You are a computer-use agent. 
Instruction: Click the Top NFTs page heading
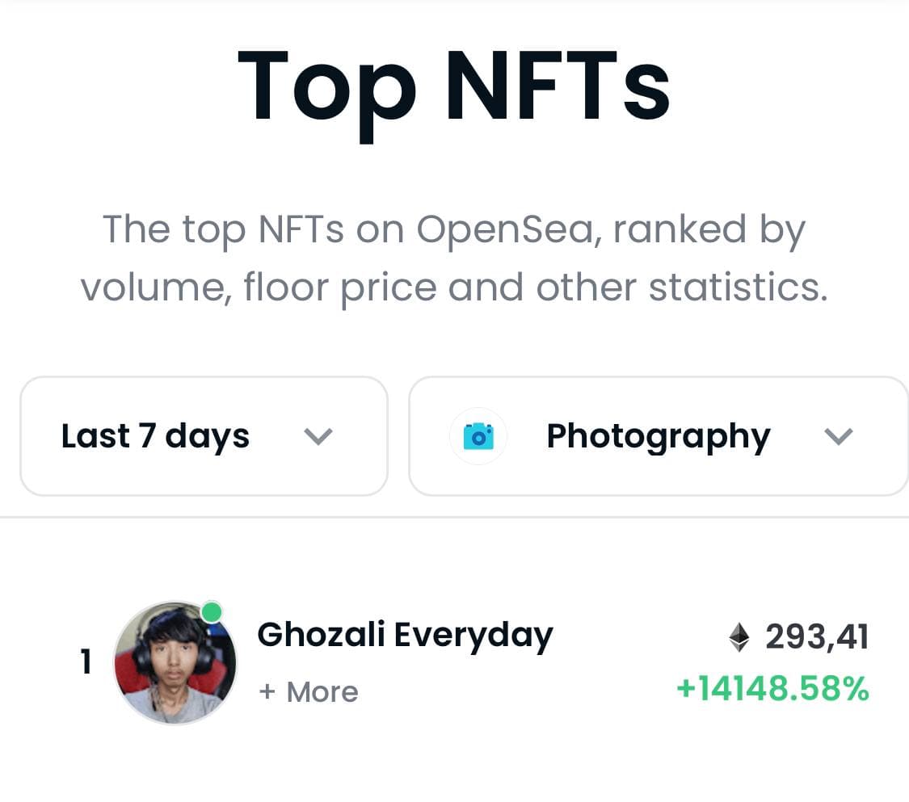pos(454,87)
